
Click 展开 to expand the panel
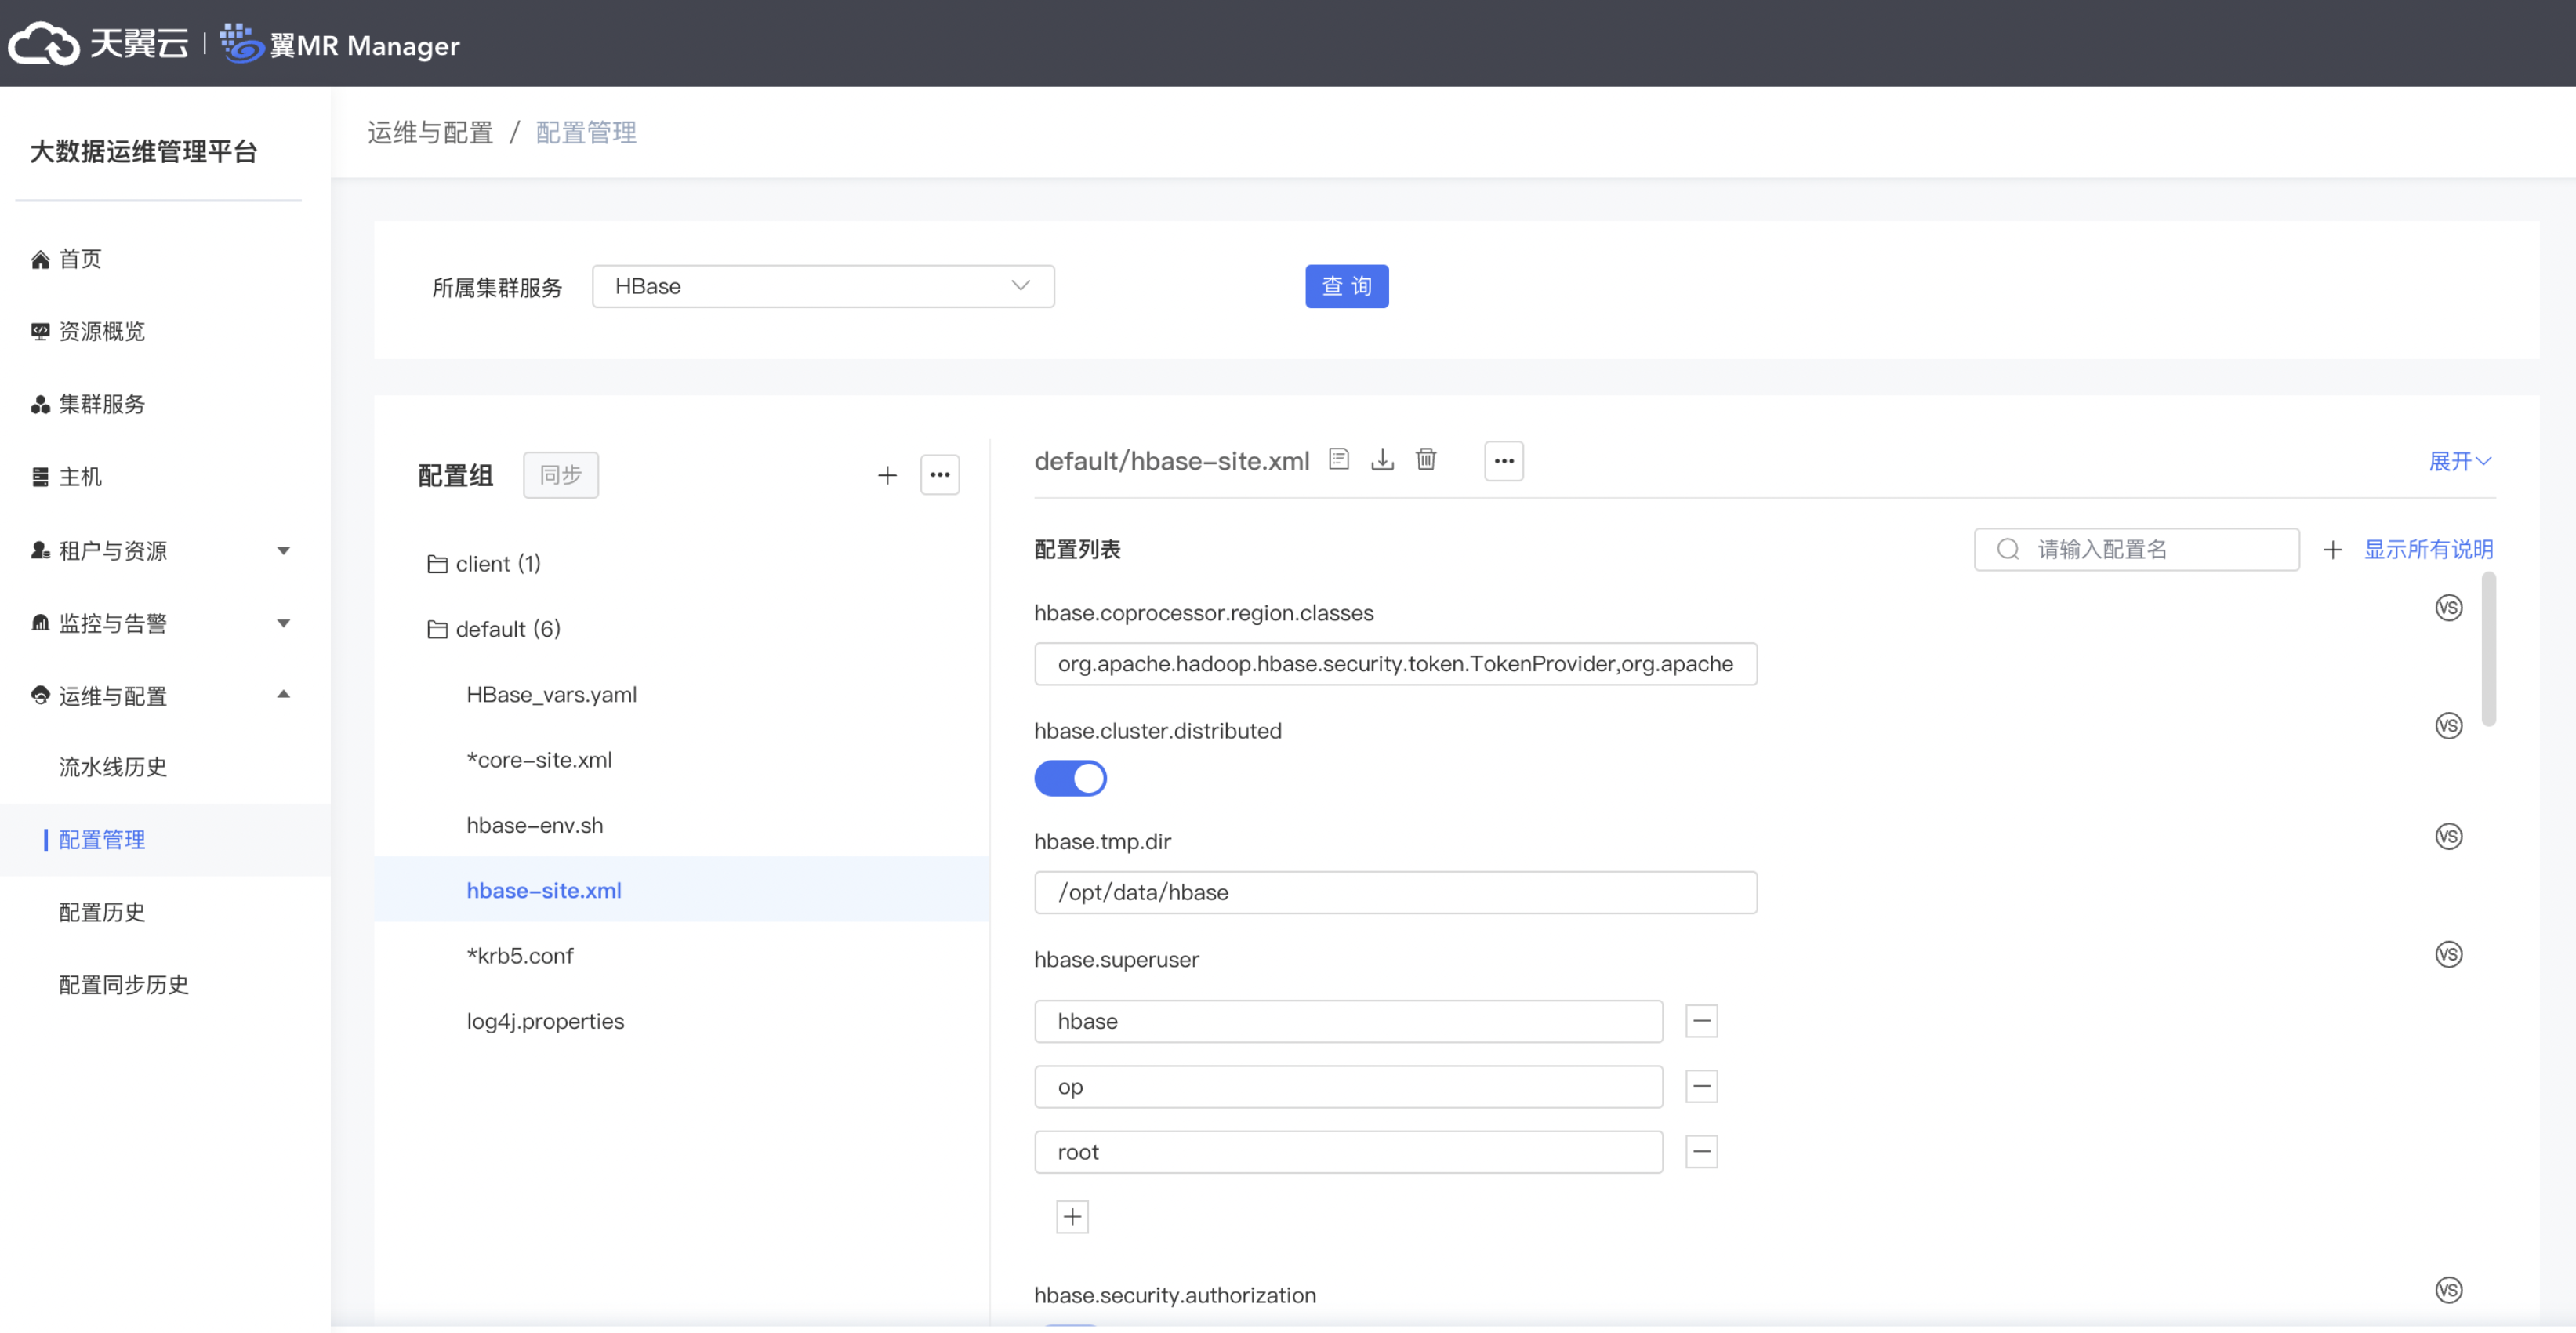2459,461
